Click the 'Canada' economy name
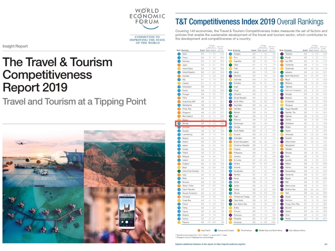This screenshot has width=335, height=251. point(186,83)
